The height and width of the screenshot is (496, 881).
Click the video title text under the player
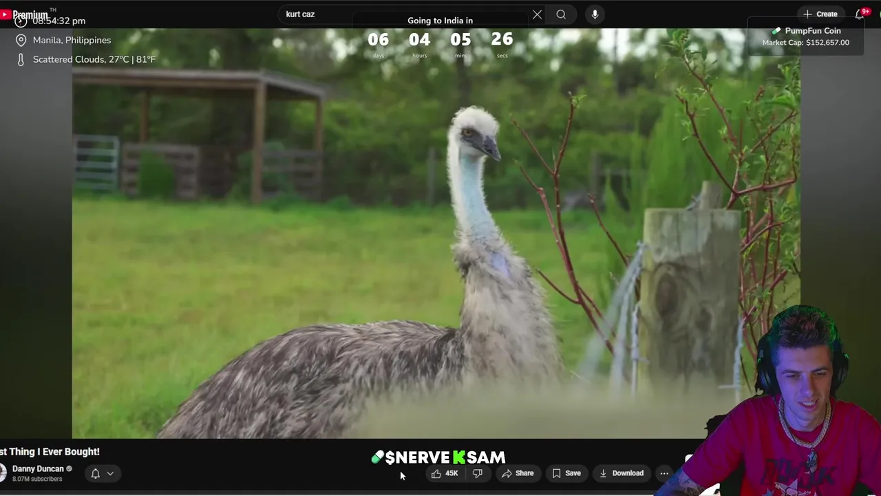[50, 452]
